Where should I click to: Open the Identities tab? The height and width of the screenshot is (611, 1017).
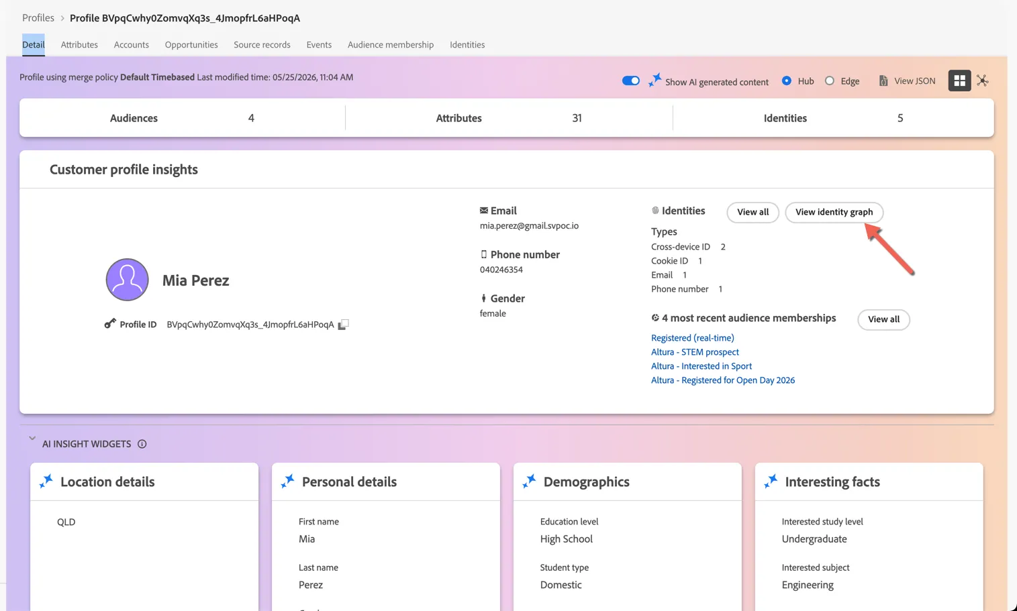click(467, 45)
